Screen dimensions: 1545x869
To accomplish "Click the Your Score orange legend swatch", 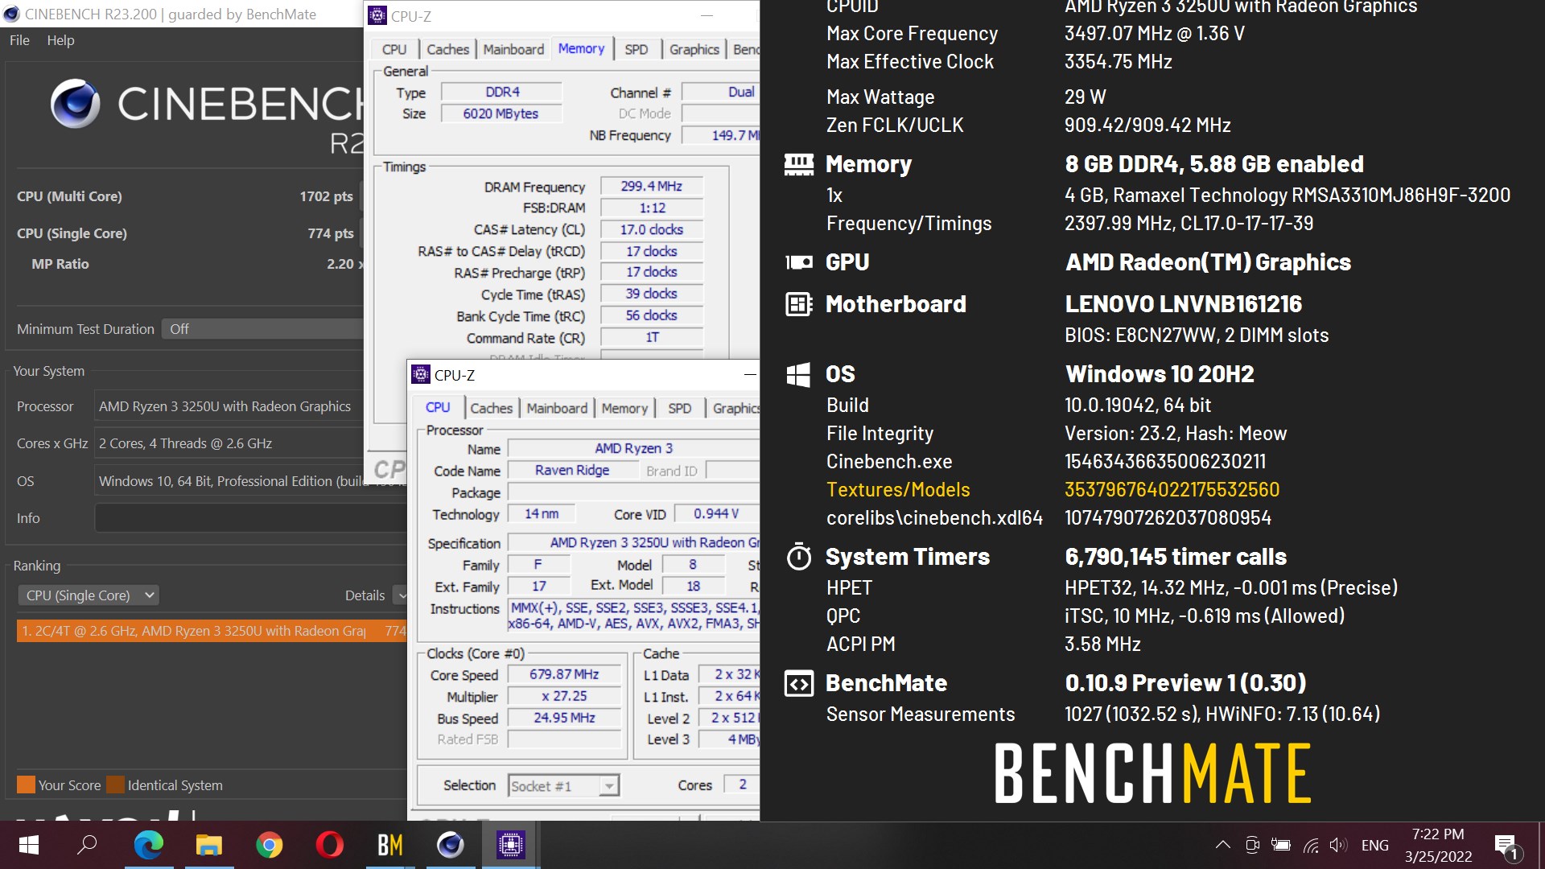I will click(26, 785).
